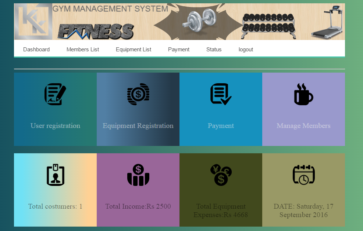Switch to the Payment nav tab

[x=179, y=49]
